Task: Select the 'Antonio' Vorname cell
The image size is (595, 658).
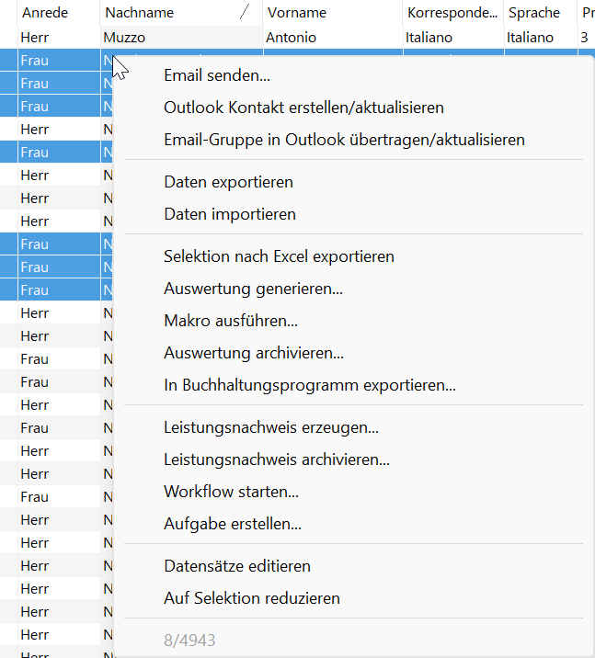Action: tap(333, 38)
